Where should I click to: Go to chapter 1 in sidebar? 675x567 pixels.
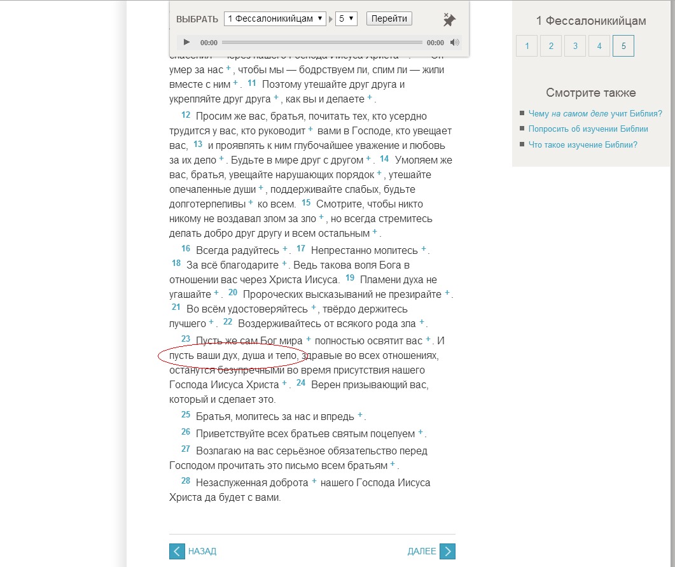coord(527,46)
